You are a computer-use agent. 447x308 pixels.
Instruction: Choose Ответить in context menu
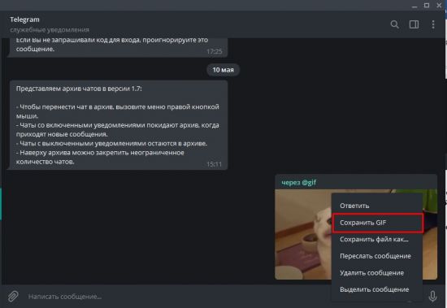pos(377,206)
